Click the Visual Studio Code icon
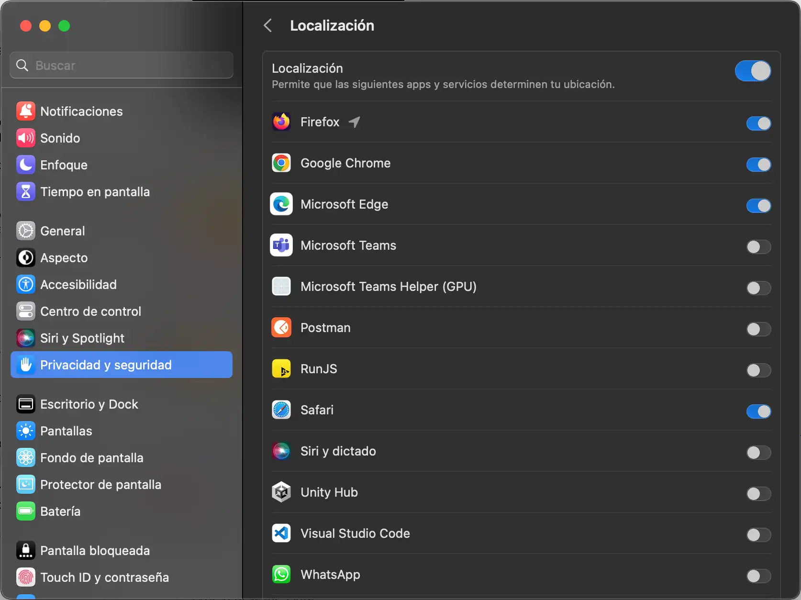801x600 pixels. tap(281, 533)
